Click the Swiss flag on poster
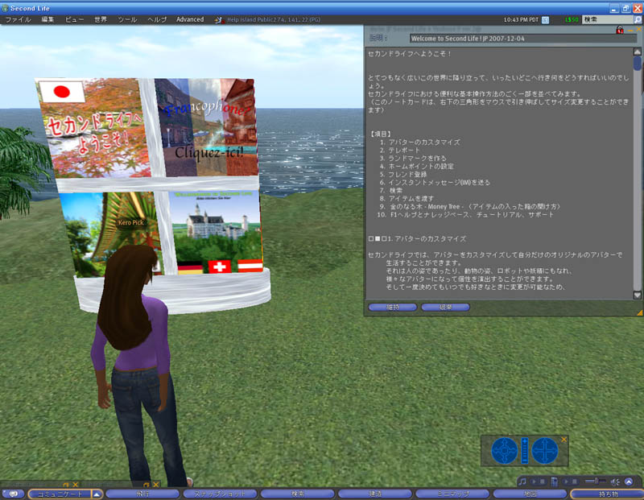The height and width of the screenshot is (500, 644). coord(219,267)
